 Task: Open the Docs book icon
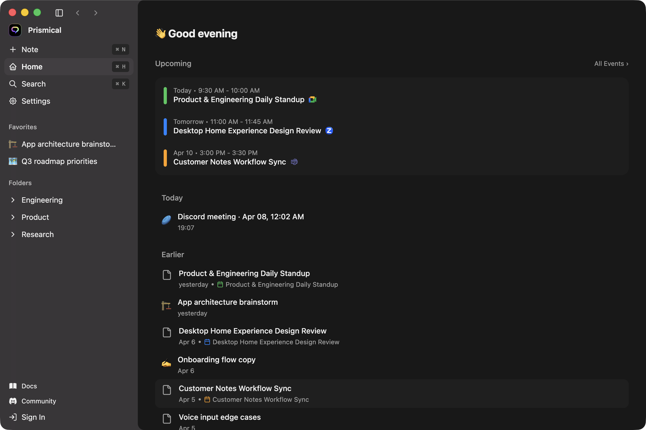coord(13,386)
